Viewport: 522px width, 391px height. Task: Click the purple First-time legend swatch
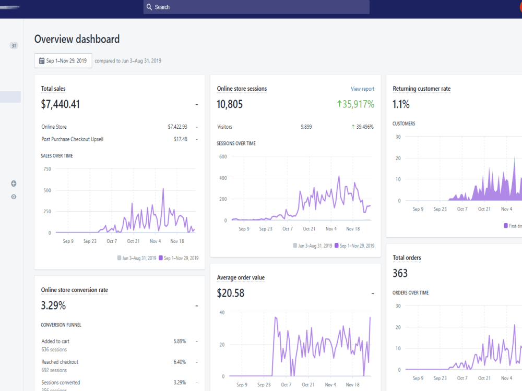506,226
